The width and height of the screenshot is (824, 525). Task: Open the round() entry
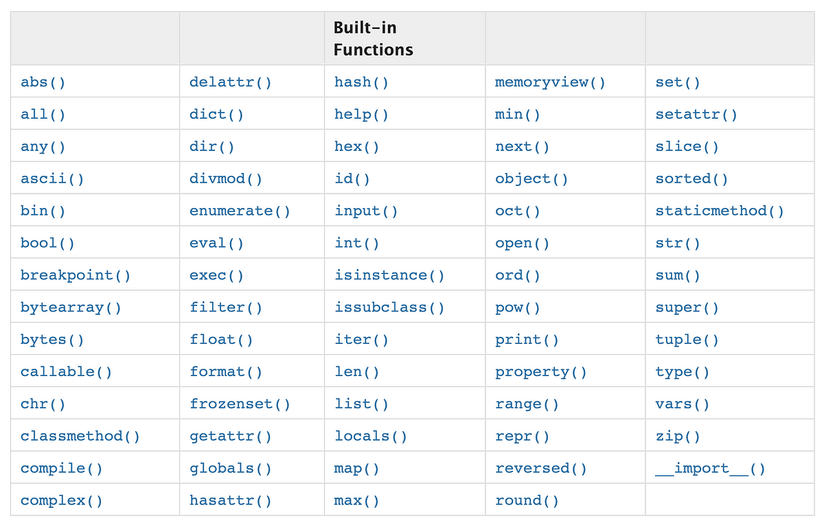[527, 501]
